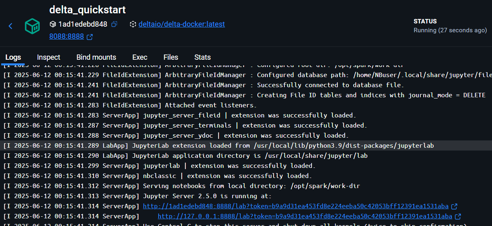Open the Files tab
This screenshot has height=226, width=492.
coord(171,57)
